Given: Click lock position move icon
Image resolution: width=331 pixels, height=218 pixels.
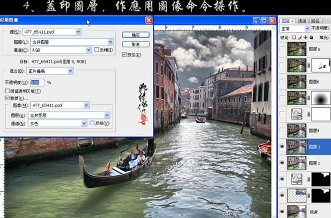Looking at the screenshot, I should pos(305,38).
